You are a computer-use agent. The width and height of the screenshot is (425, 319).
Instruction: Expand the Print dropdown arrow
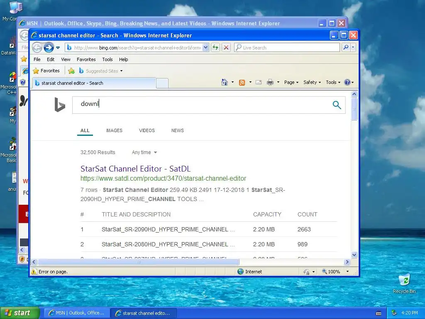278,82
